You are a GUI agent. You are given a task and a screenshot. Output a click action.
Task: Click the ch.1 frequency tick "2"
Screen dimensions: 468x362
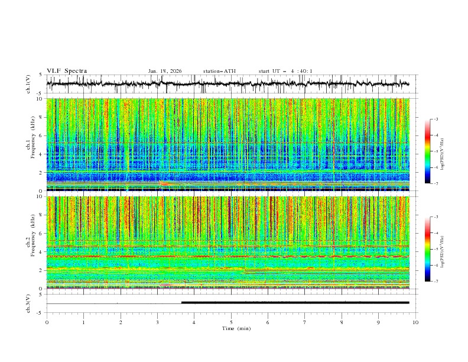41,172
